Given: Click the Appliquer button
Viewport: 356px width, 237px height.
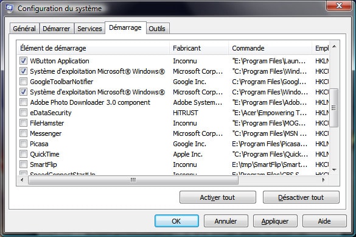Looking at the screenshot, I should click(275, 221).
